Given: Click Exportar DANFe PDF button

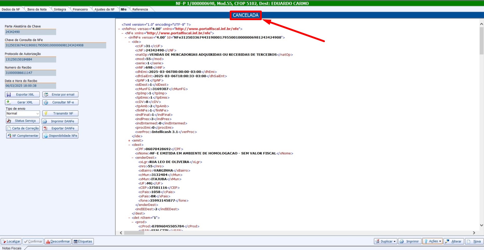Looking at the screenshot, I should [60, 128].
